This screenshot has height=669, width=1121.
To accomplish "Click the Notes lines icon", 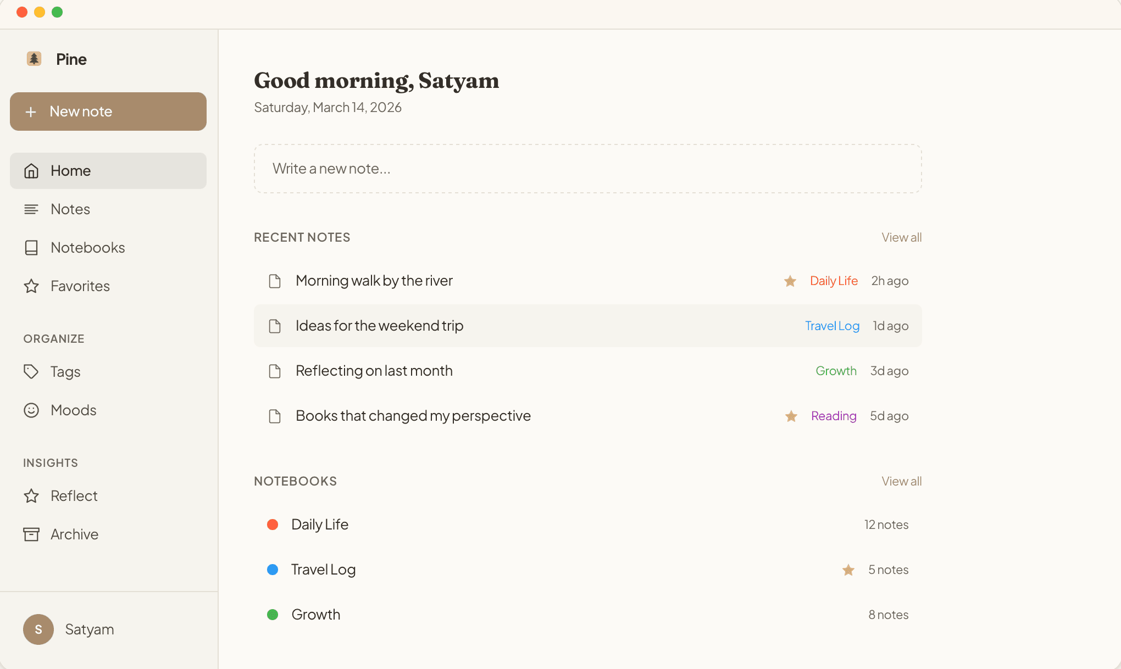I will click(x=31, y=209).
